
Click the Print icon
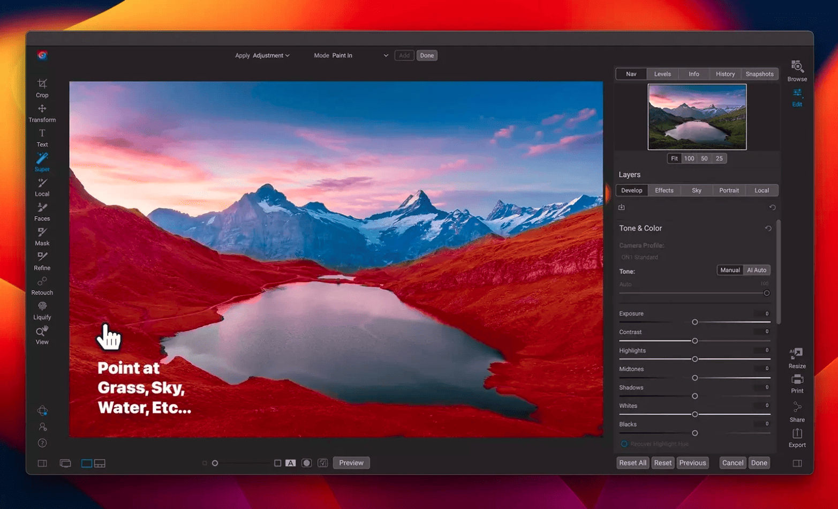(797, 384)
